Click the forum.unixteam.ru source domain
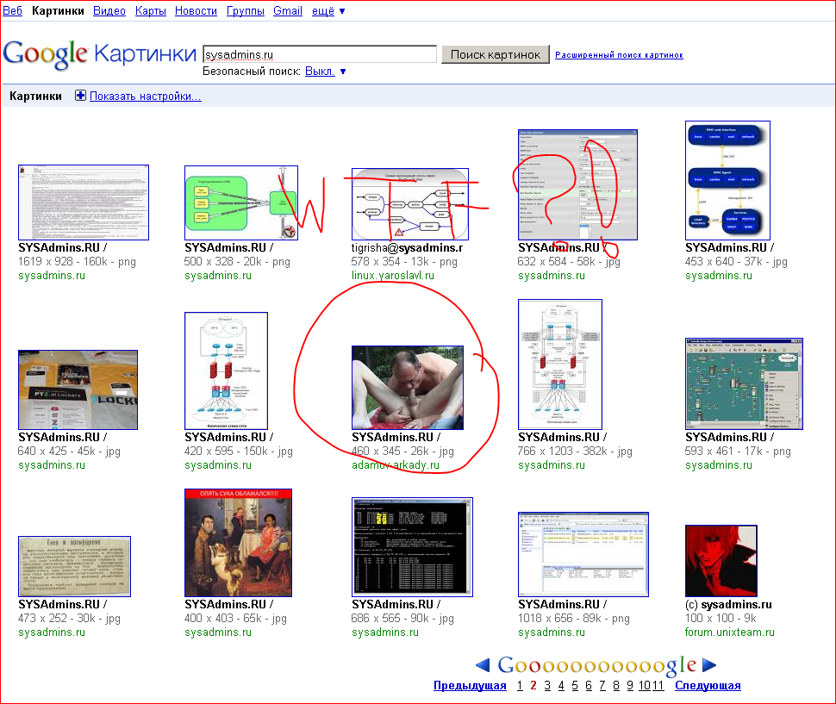This screenshot has height=704, width=836. (x=729, y=632)
